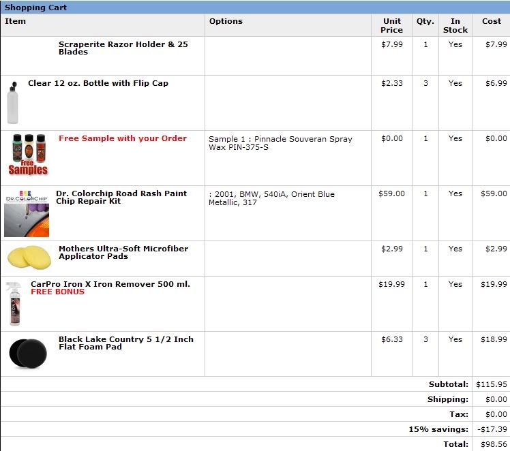Click the Options column header

[x=226, y=21]
